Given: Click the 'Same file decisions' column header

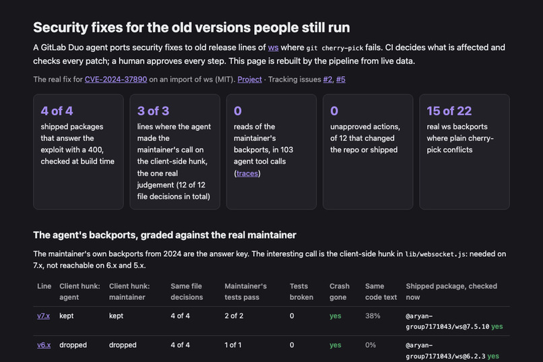Looking at the screenshot, I should click(187, 292).
